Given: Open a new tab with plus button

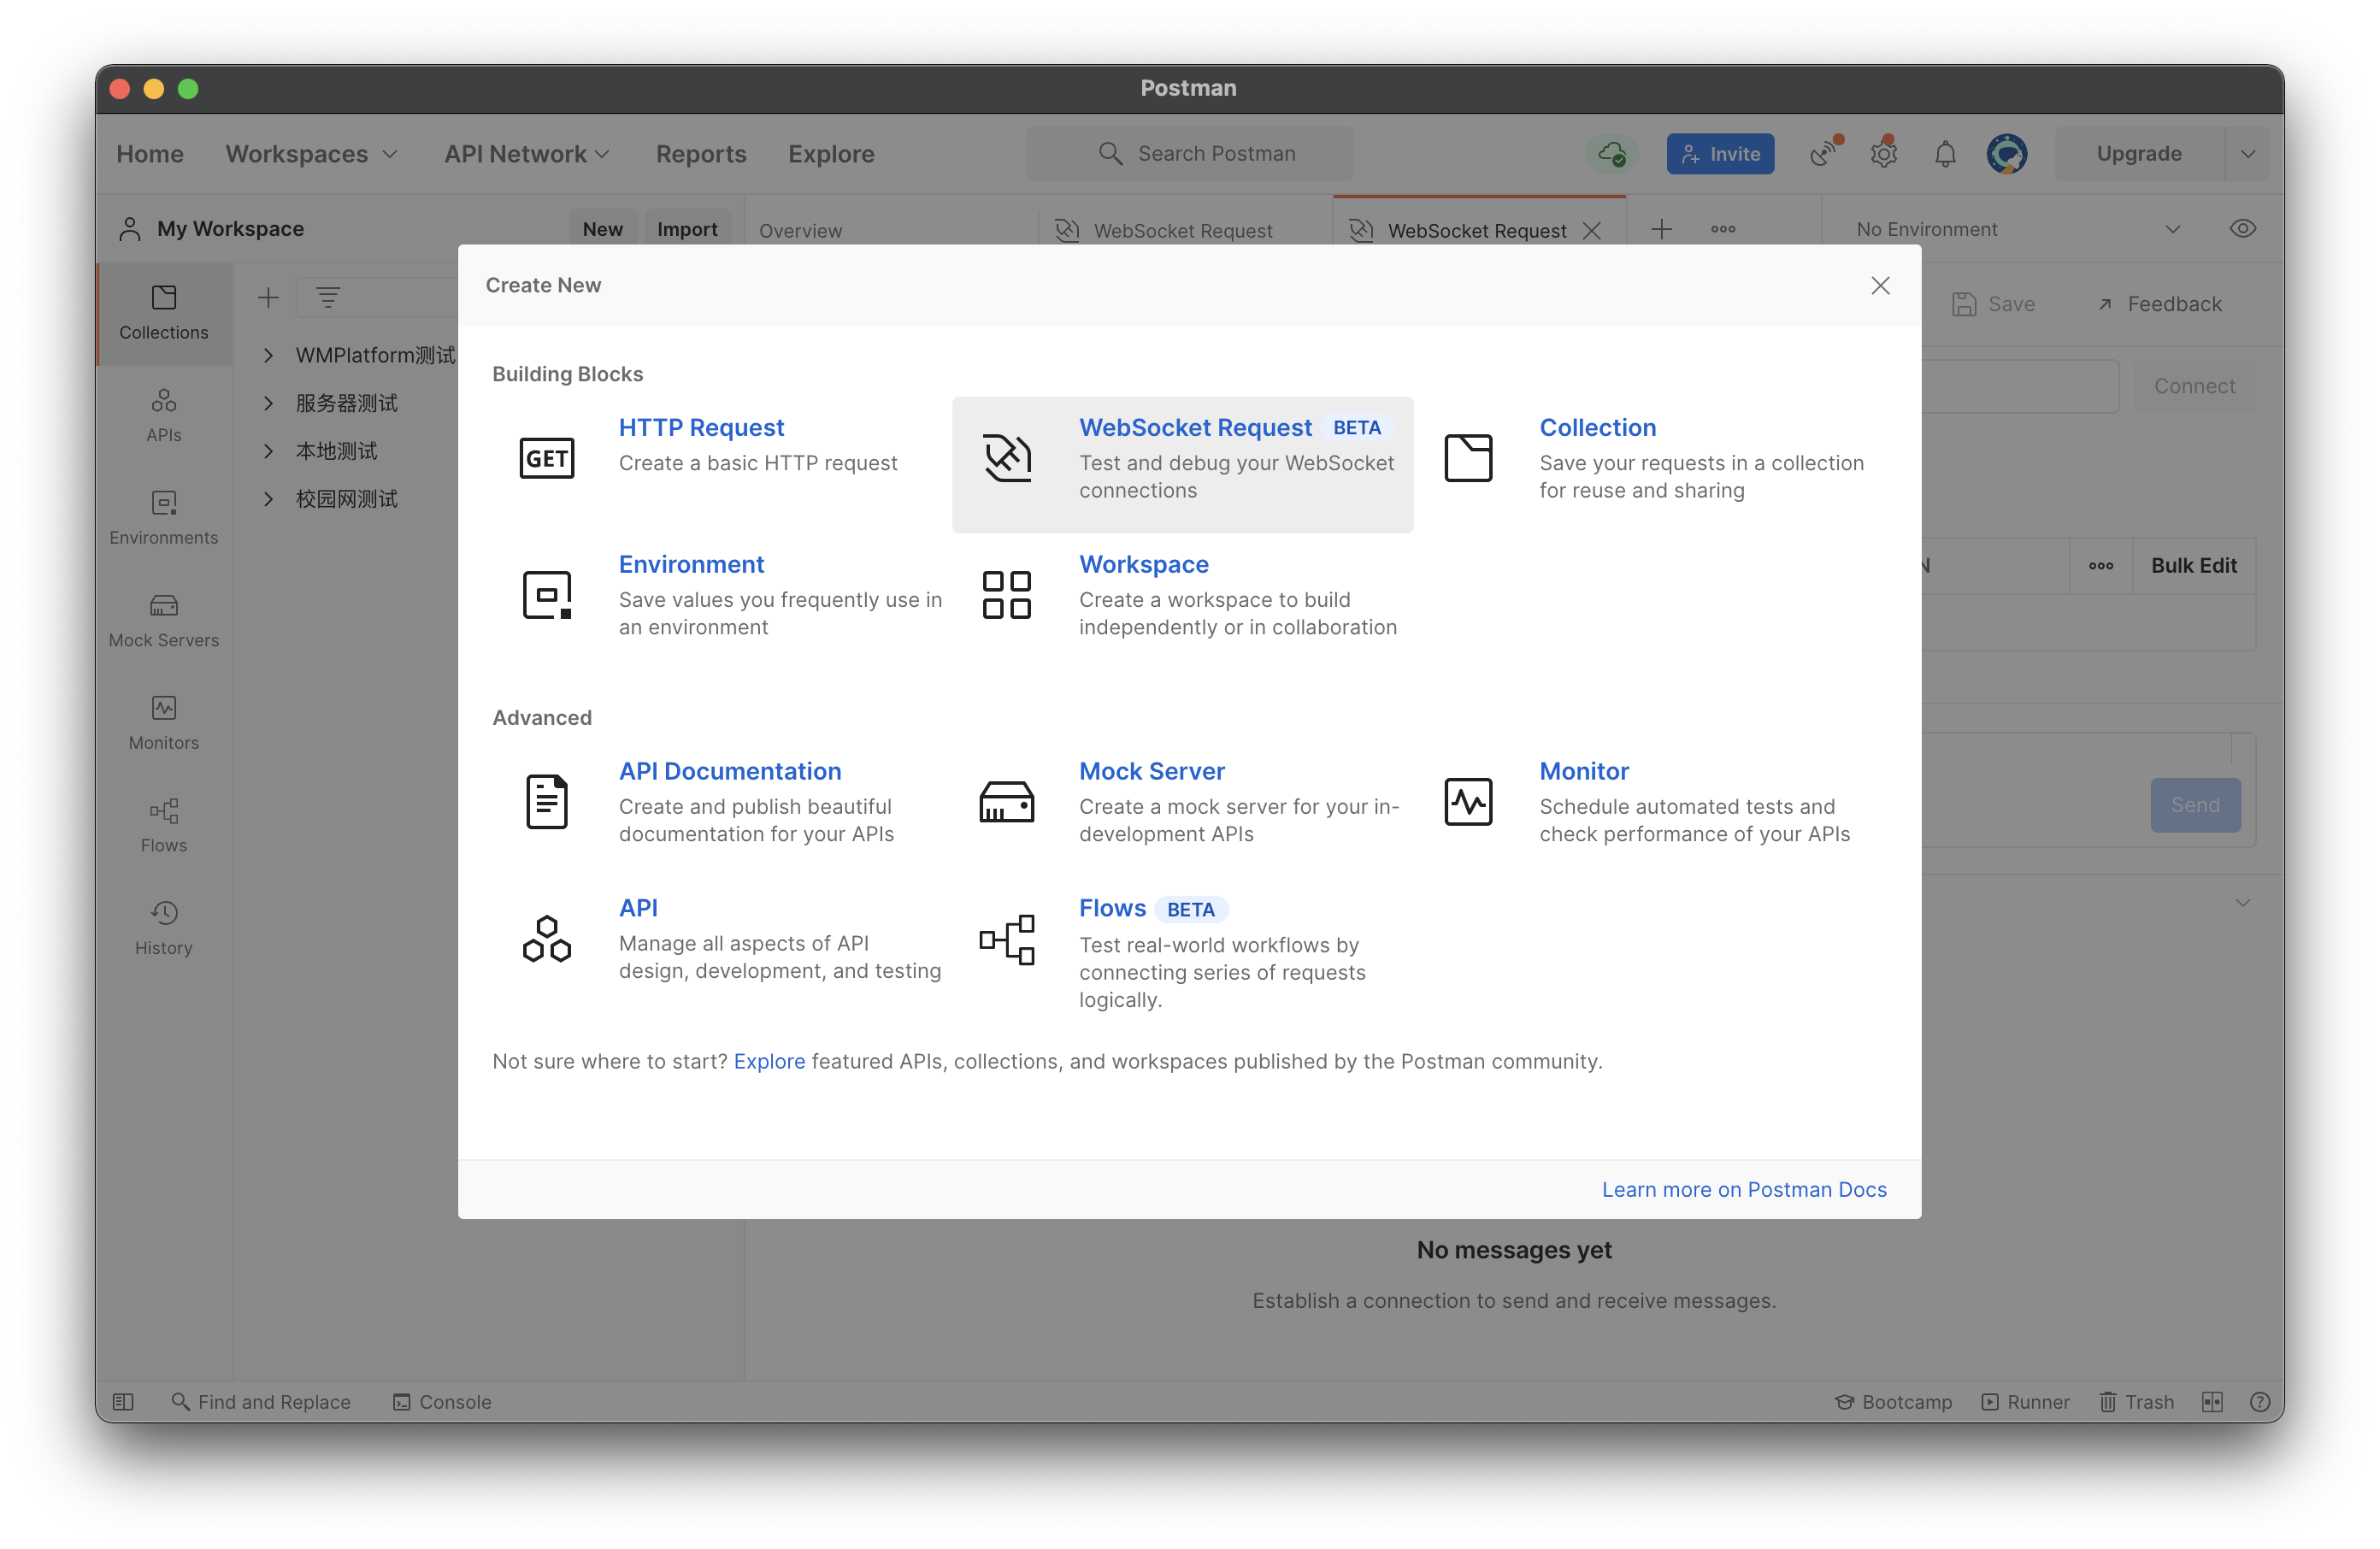Looking at the screenshot, I should click(1661, 230).
